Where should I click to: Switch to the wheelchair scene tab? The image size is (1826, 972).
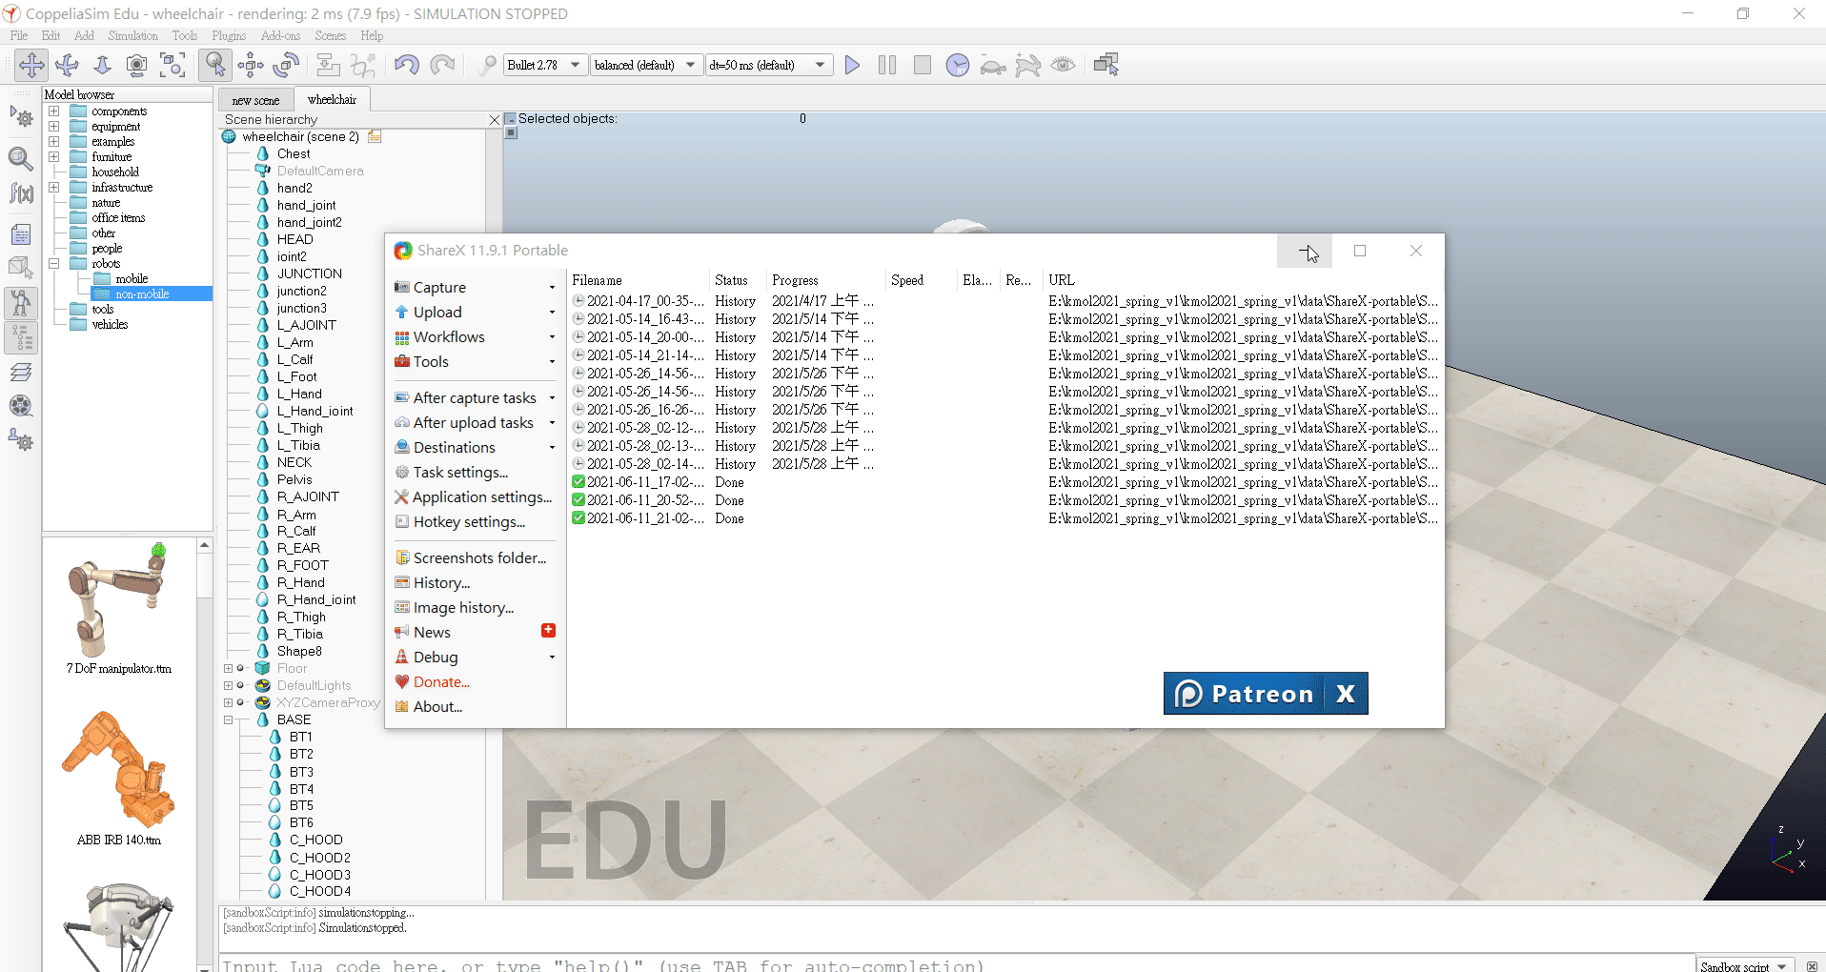[332, 99]
